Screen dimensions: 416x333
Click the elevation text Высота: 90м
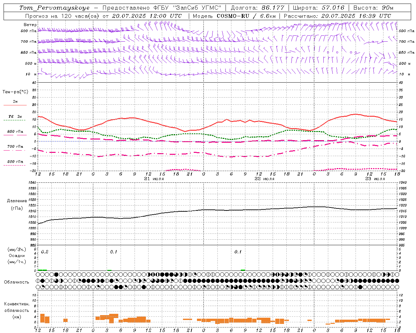373,8
